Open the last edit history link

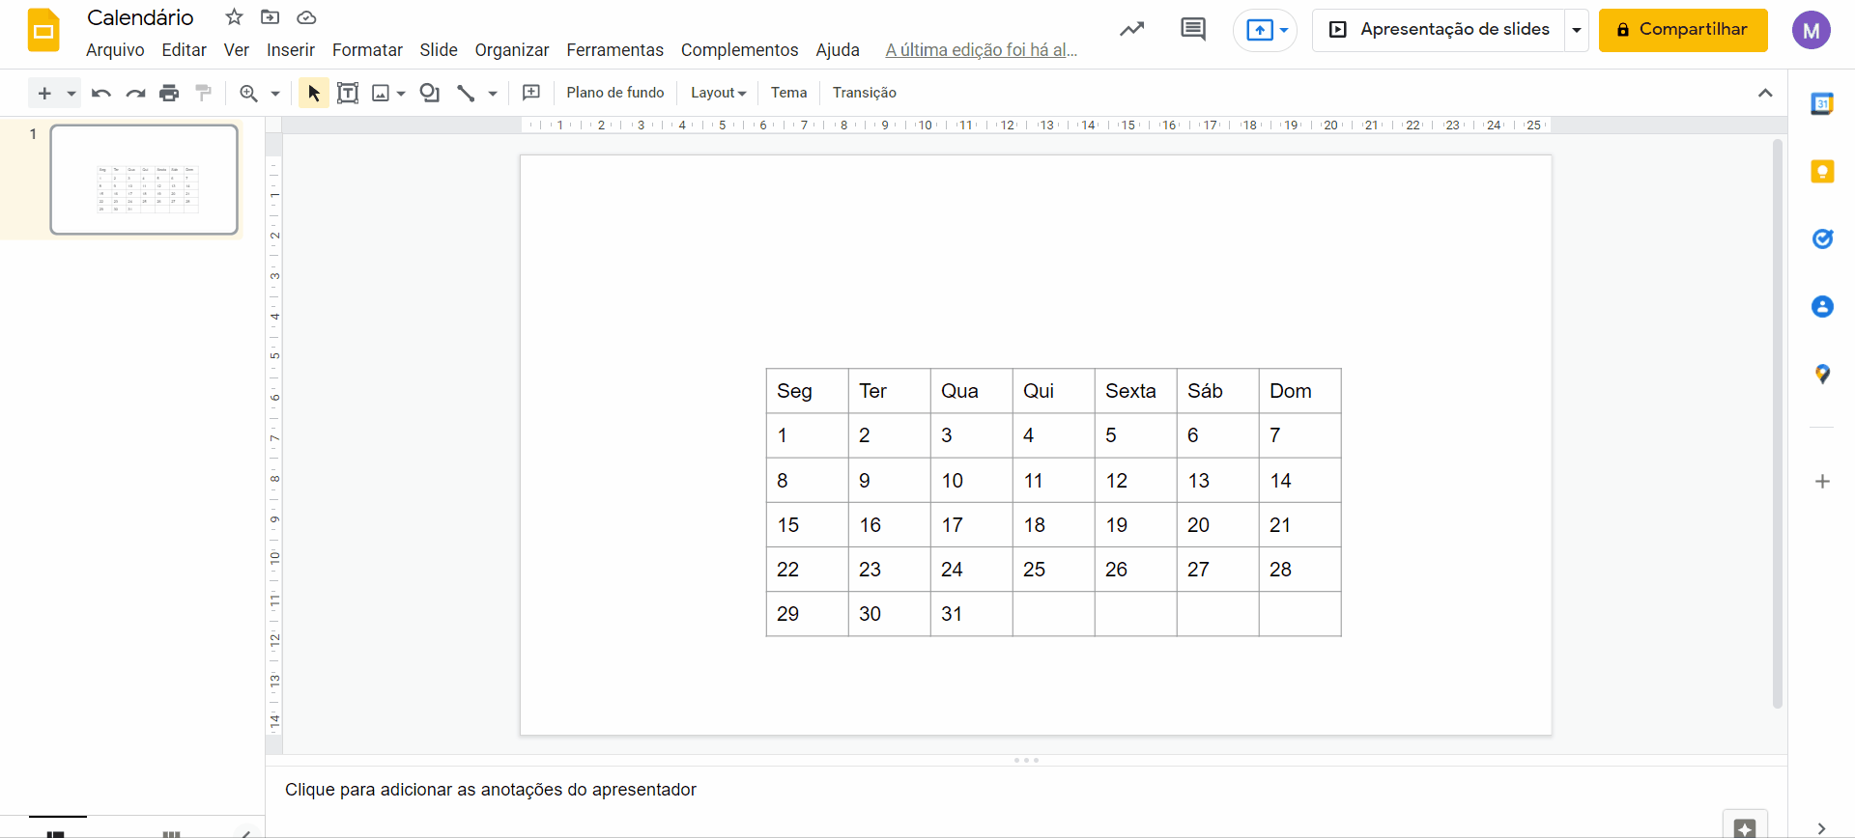982,50
